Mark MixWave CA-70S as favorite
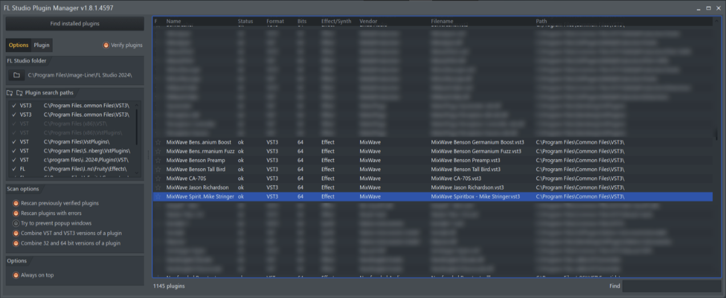This screenshot has width=726, height=298. 158,178
